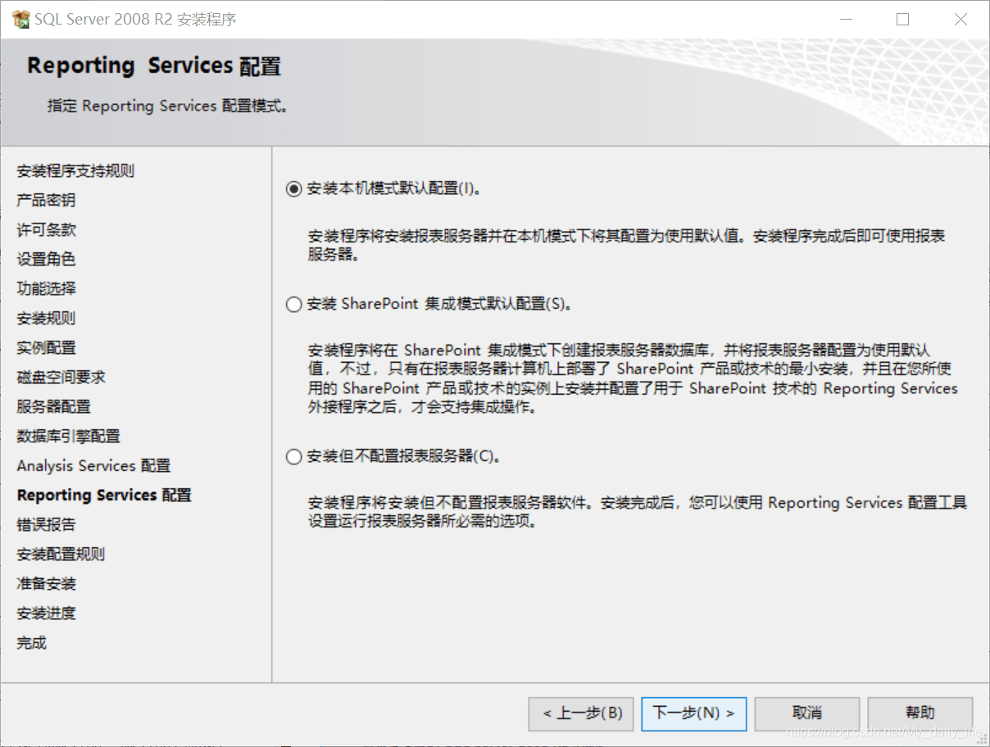Click the 安装 SharePoint 集成模式默认配置(S) label
Viewport: 990px width, 747px height.
pyautogui.click(x=438, y=305)
